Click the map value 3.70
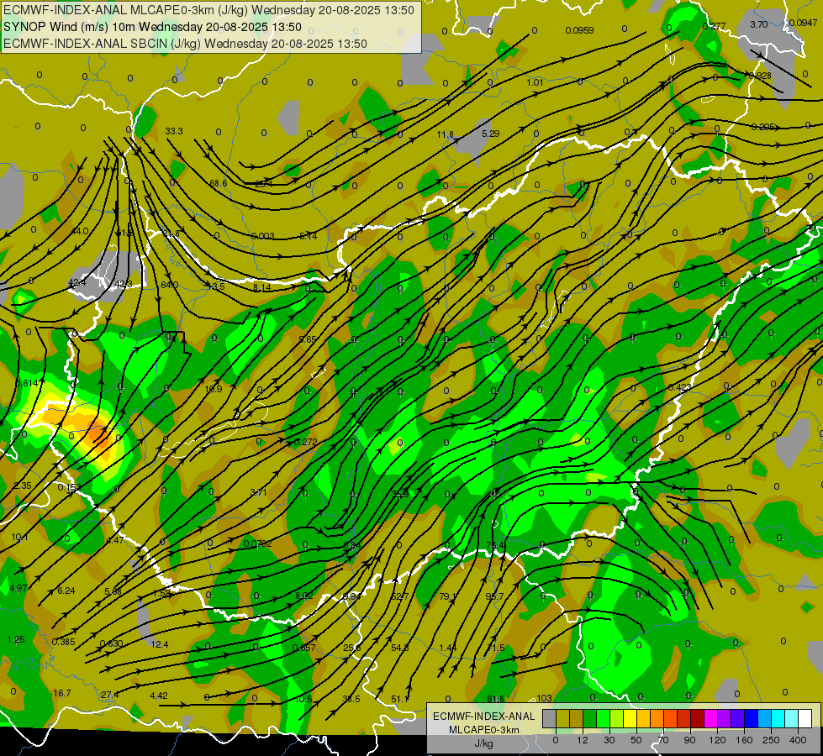The image size is (823, 756). 758,24
